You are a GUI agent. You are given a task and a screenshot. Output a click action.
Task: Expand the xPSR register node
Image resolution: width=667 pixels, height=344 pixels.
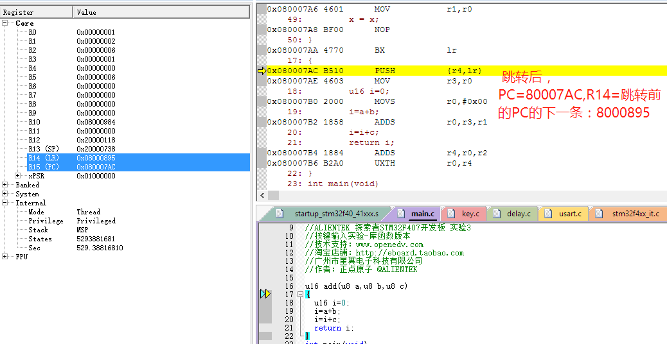tap(17, 175)
